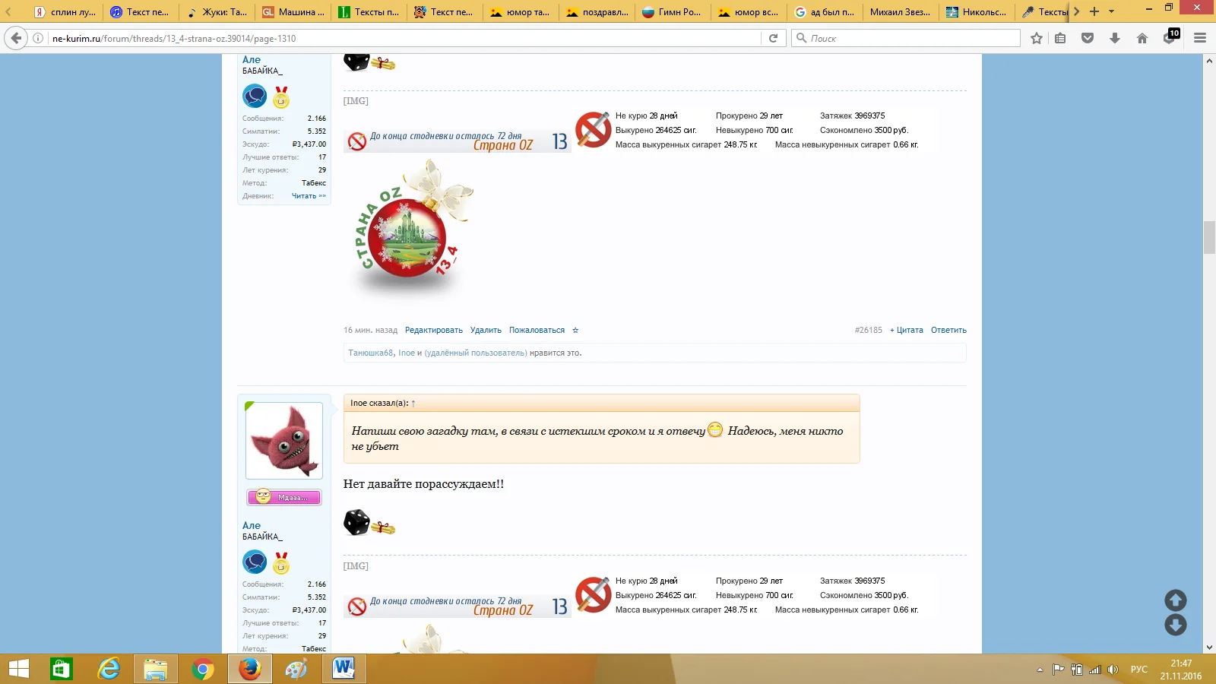Switch to the "Гимн Ро..." tab
Screen dimensions: 1216x684
(x=672, y=11)
